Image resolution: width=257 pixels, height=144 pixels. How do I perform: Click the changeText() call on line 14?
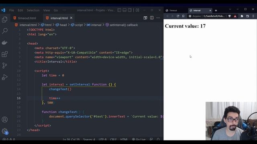[60, 89]
